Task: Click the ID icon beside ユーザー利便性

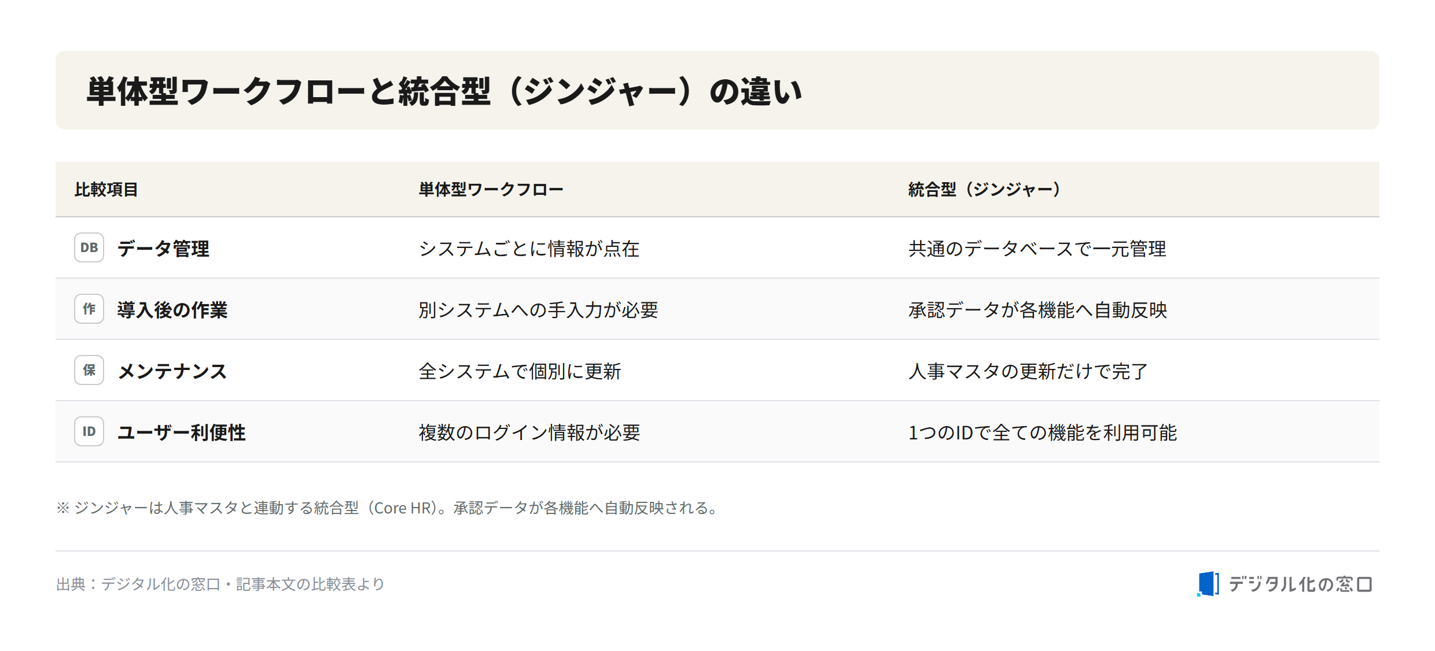Action: point(89,431)
